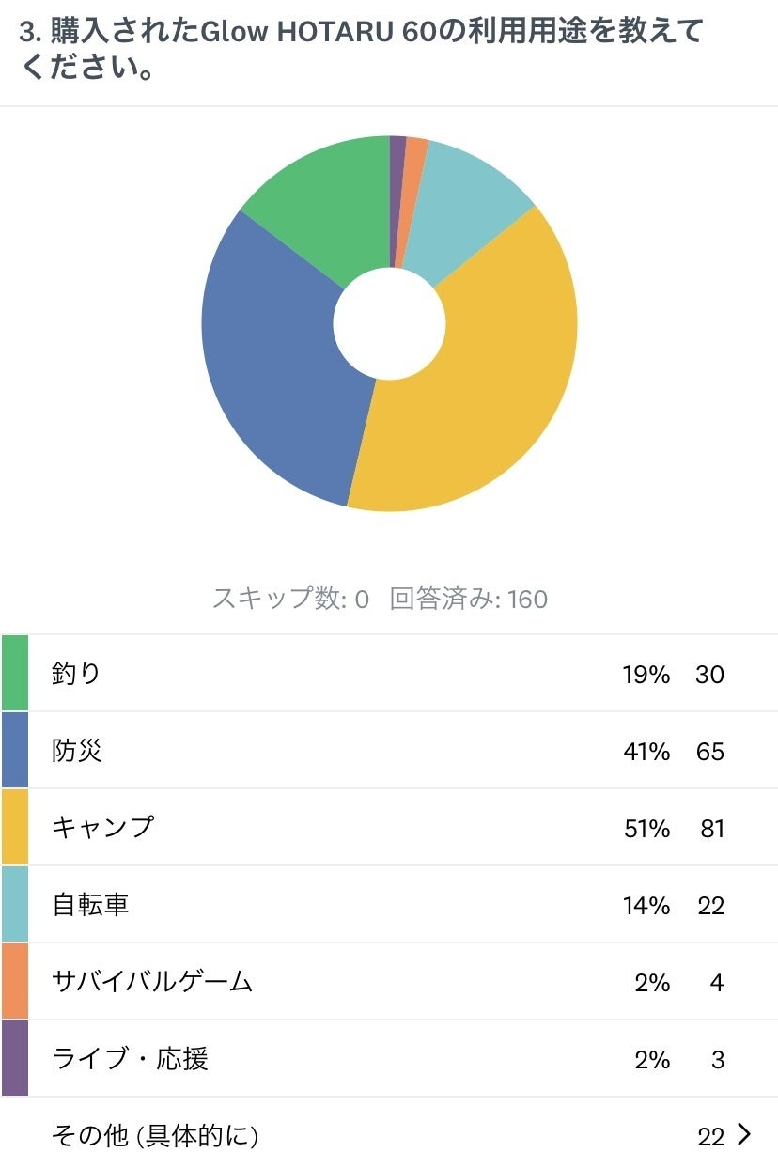Open the キャンプ result row
This screenshot has height=1168, width=778.
(x=389, y=827)
